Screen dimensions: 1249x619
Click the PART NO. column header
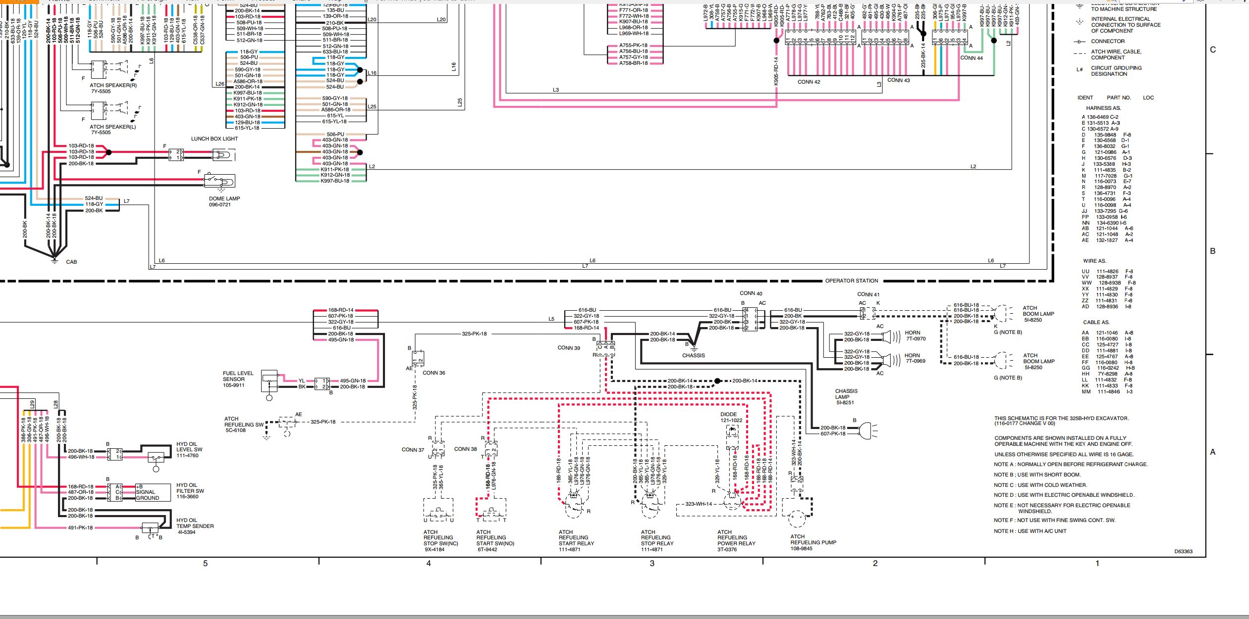pos(1119,97)
